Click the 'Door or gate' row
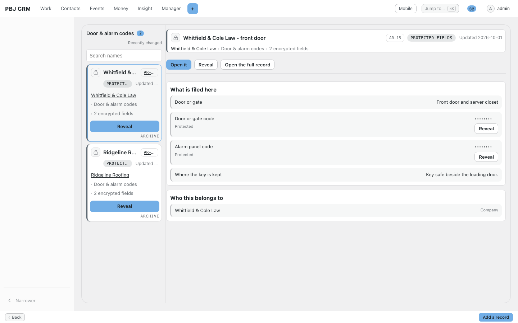The width and height of the screenshot is (518, 323). coord(336,102)
